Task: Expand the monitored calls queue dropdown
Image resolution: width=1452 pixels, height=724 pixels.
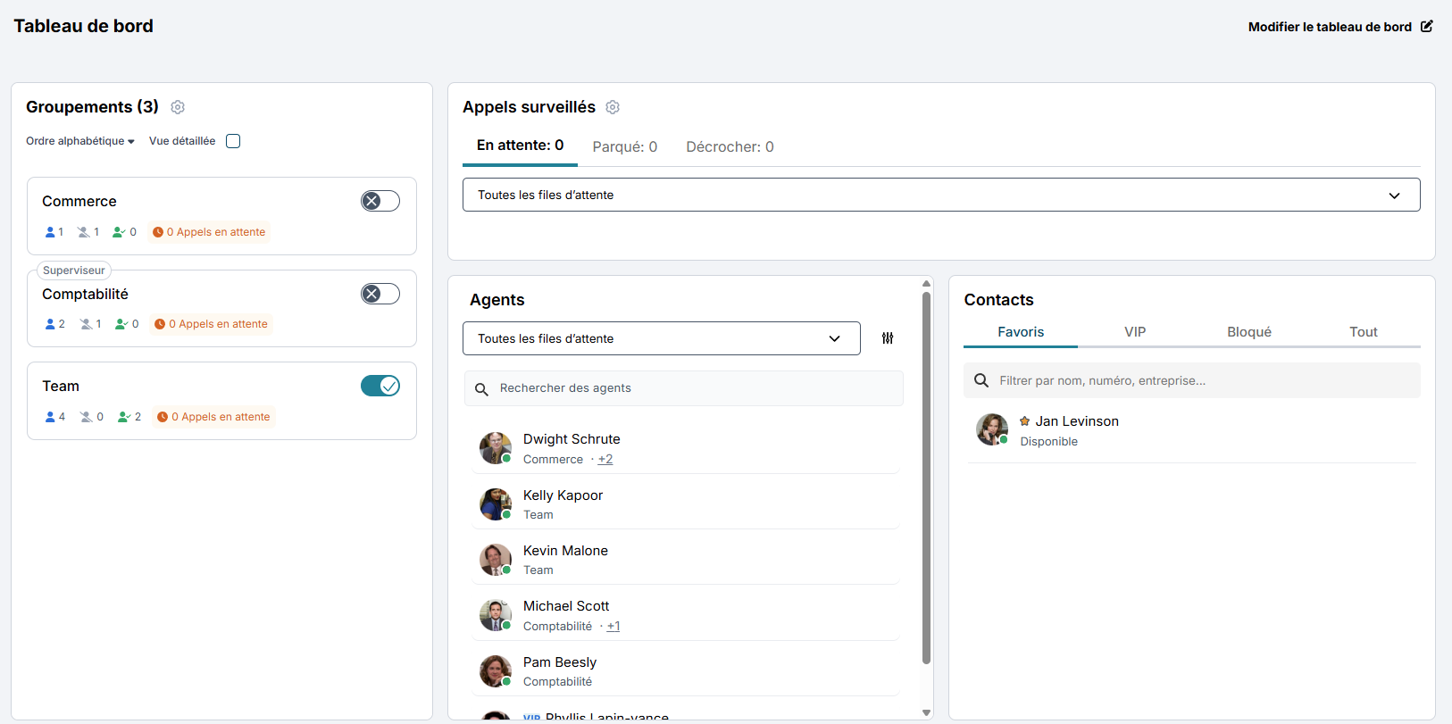Action: point(940,195)
